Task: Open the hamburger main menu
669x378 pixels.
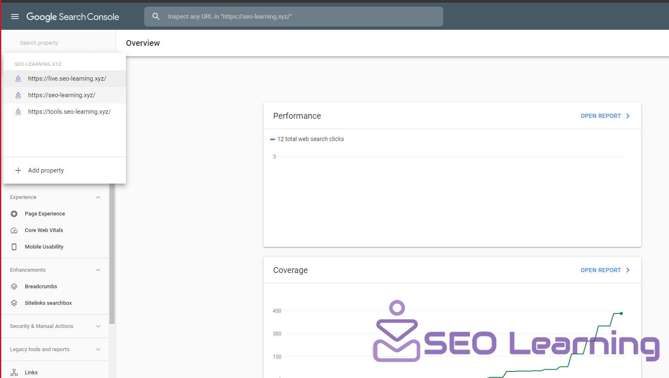Action: pos(15,17)
